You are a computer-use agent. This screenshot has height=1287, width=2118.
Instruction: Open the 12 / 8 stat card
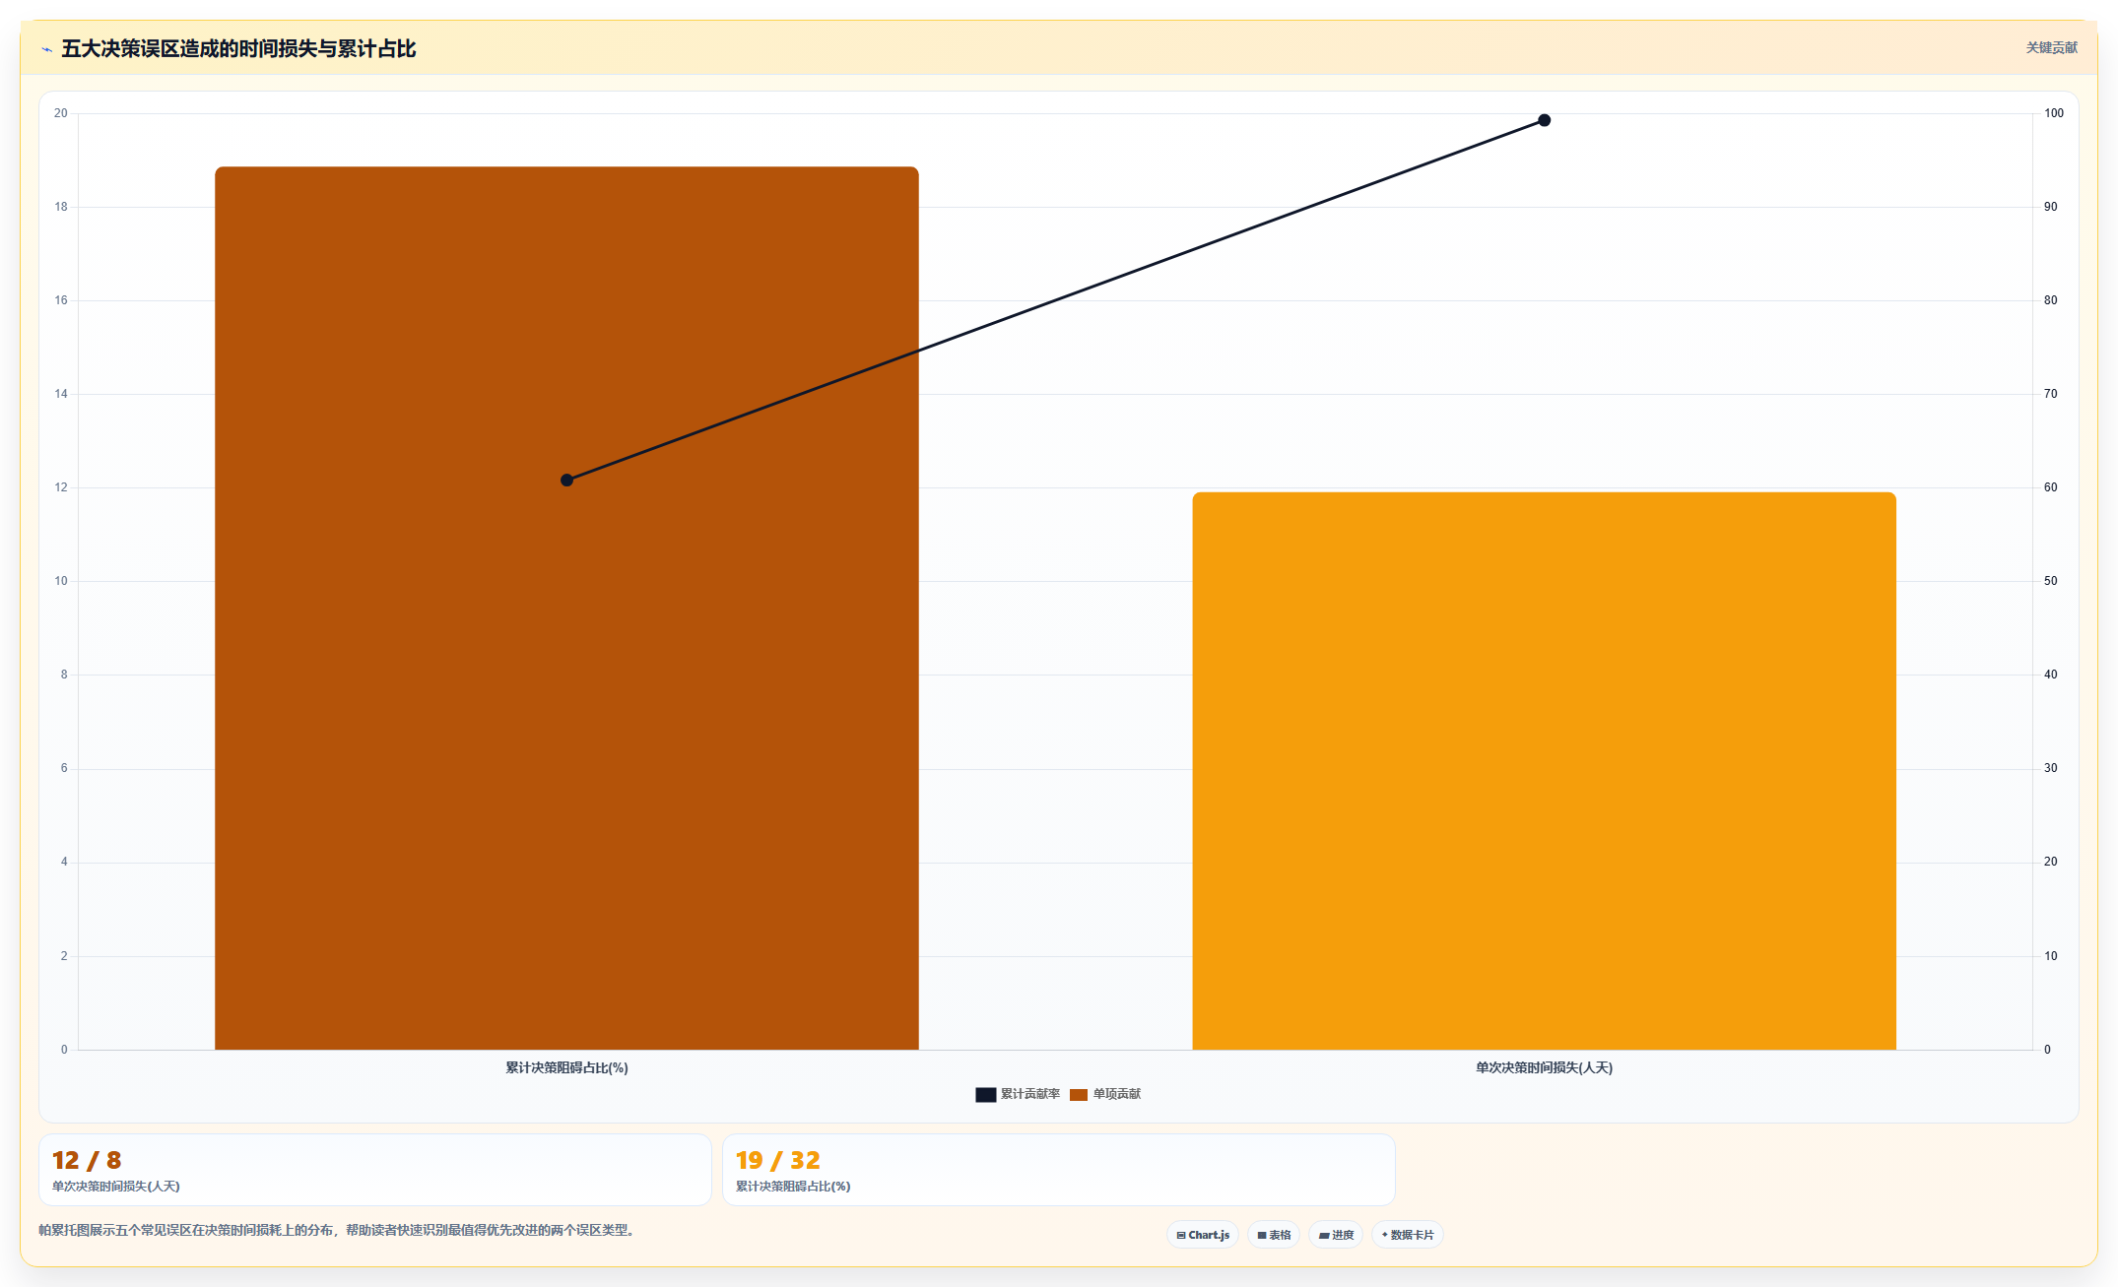pyautogui.click(x=375, y=1170)
